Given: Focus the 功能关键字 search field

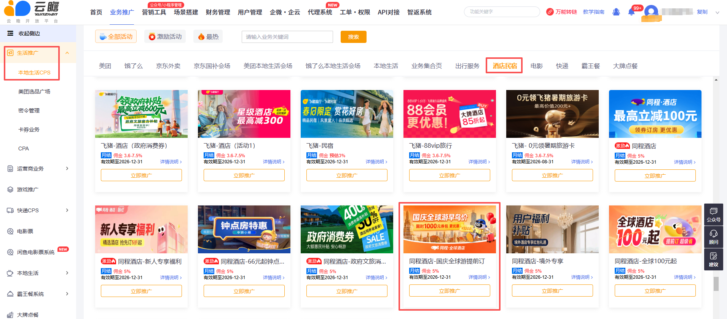Looking at the screenshot, I should click(502, 12).
